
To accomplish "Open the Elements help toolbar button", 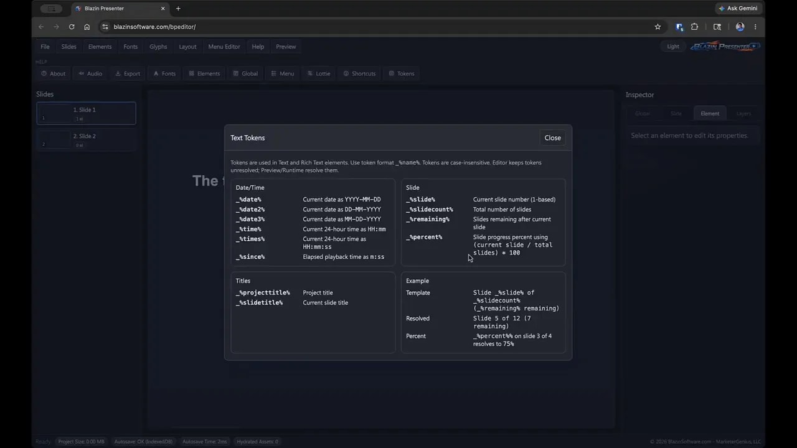I will [x=204, y=73].
